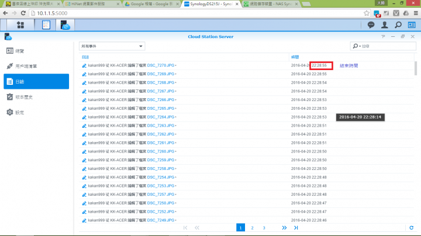Bookmark this page with the star icon
The width and height of the screenshot is (421, 236).
(367, 13)
